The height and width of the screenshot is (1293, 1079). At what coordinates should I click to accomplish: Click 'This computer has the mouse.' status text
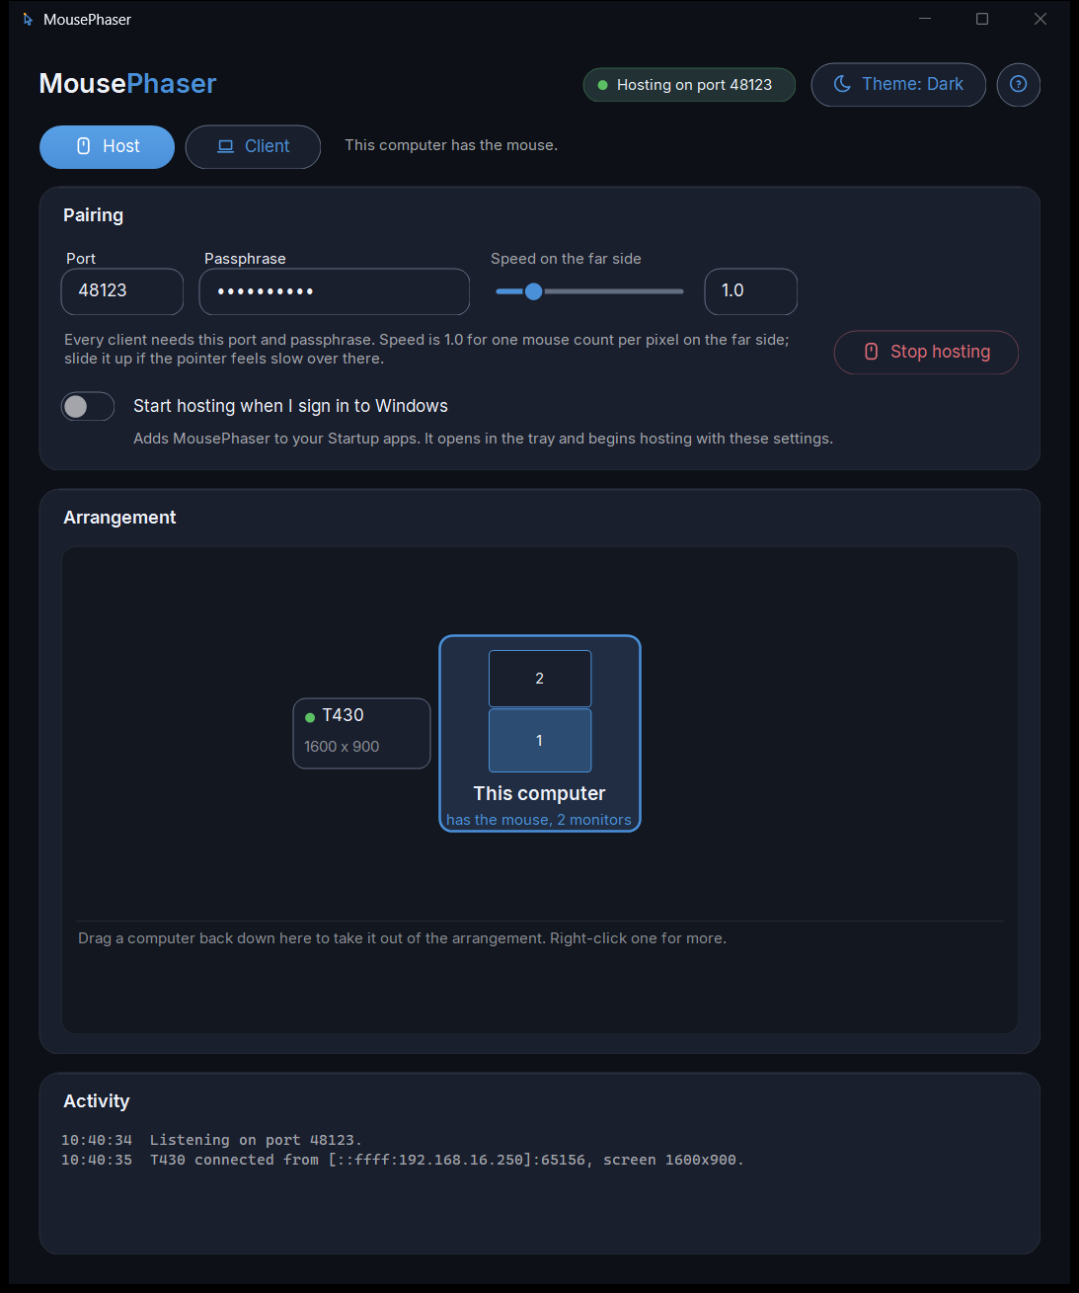click(x=451, y=145)
